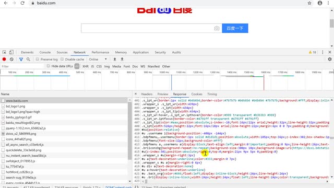Image resolution: width=334 pixels, height=188 pixels.
Task: Click the blue Baidu search button
Action: [x=235, y=28]
